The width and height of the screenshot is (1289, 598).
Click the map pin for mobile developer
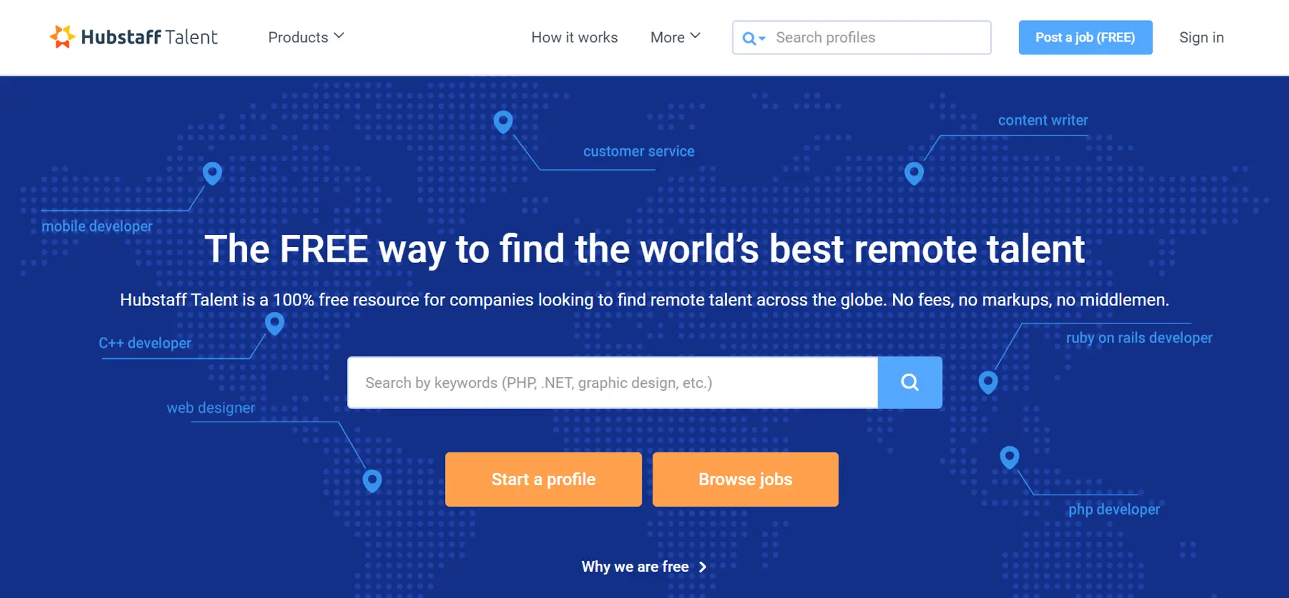(x=212, y=173)
